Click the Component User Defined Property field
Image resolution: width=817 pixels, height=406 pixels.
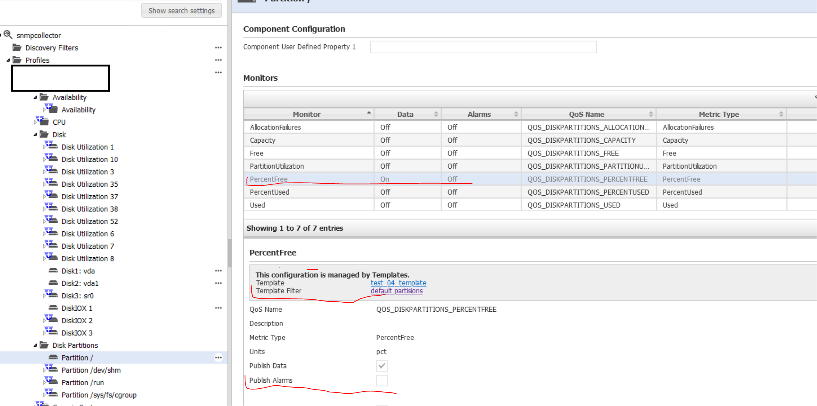(x=483, y=47)
